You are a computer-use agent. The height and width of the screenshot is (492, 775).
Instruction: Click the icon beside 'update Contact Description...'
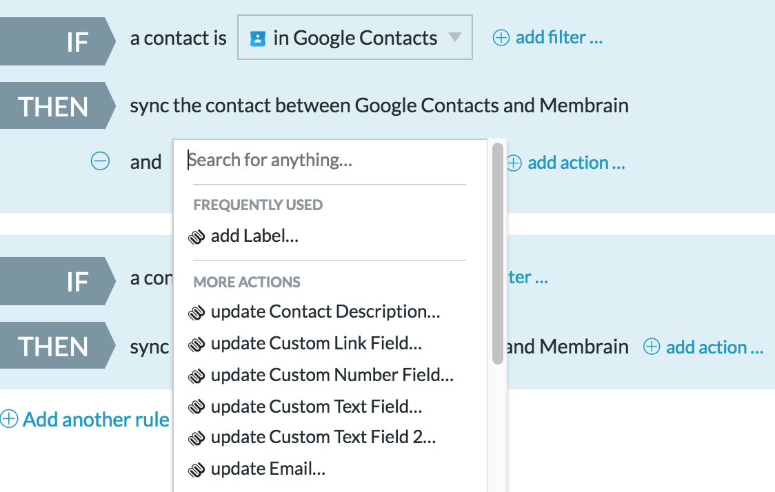(197, 313)
